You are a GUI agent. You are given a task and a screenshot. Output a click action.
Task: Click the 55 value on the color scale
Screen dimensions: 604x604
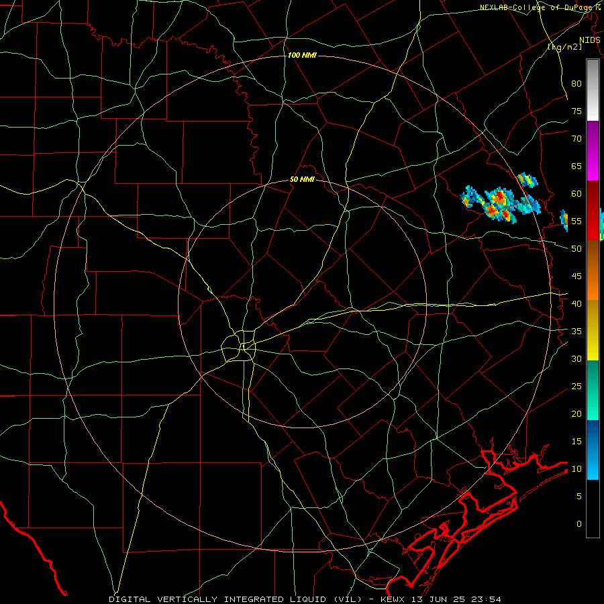[x=576, y=221]
